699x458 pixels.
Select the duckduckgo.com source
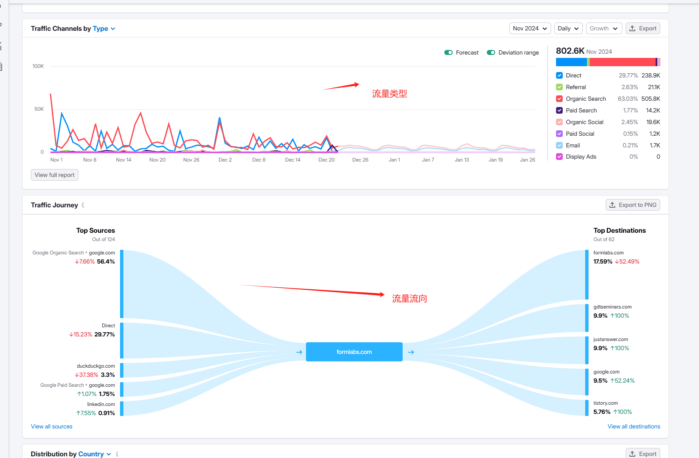pyautogui.click(x=96, y=366)
